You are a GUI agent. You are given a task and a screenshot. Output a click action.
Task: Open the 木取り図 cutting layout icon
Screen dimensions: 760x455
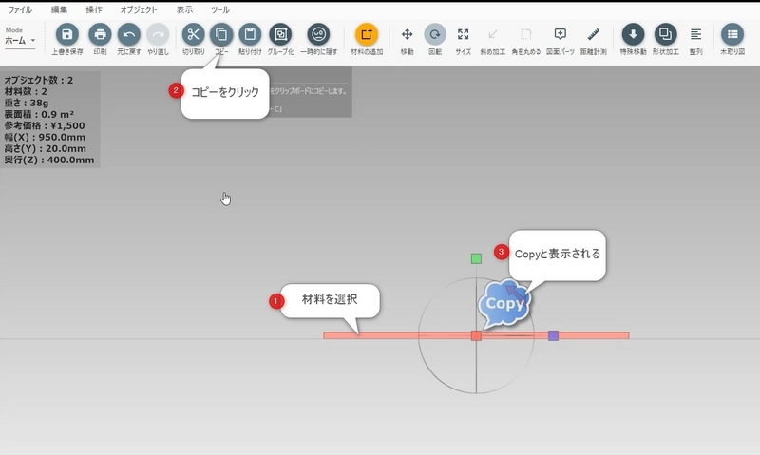coord(732,34)
